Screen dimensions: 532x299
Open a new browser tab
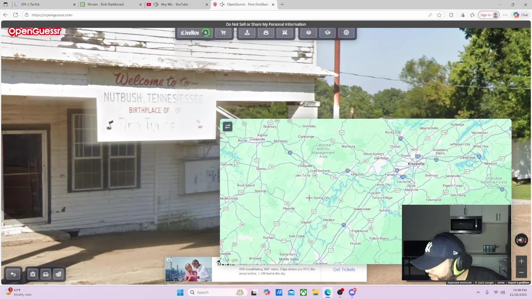click(282, 5)
